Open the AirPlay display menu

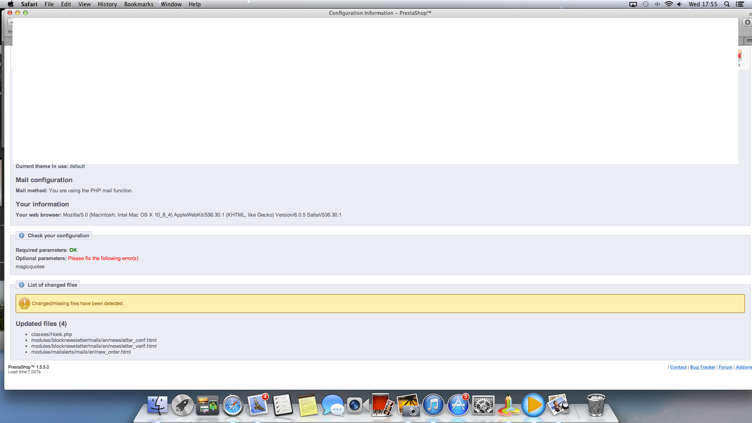tap(633, 4)
